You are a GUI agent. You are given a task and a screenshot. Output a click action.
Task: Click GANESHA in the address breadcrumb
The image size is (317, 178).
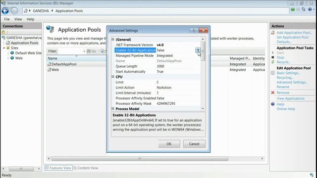[x=41, y=11]
